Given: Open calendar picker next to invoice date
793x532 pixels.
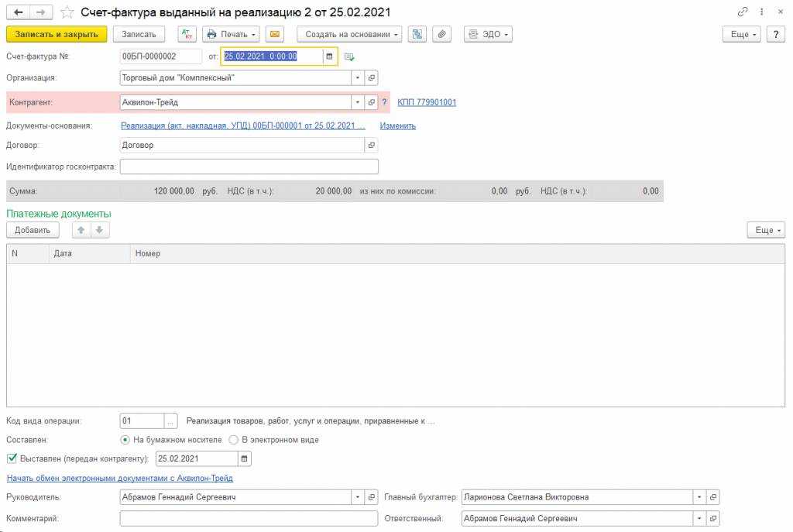Looking at the screenshot, I should pos(329,57).
